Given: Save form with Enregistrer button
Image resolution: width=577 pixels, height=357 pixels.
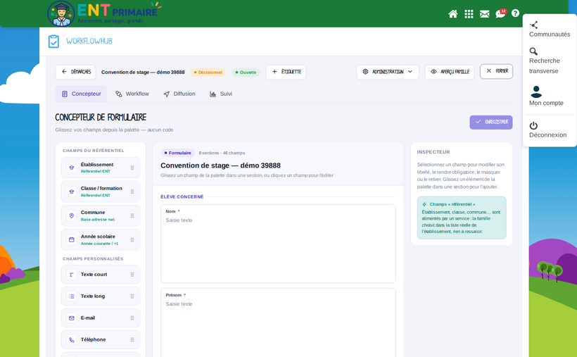Looking at the screenshot, I should pyautogui.click(x=491, y=123).
